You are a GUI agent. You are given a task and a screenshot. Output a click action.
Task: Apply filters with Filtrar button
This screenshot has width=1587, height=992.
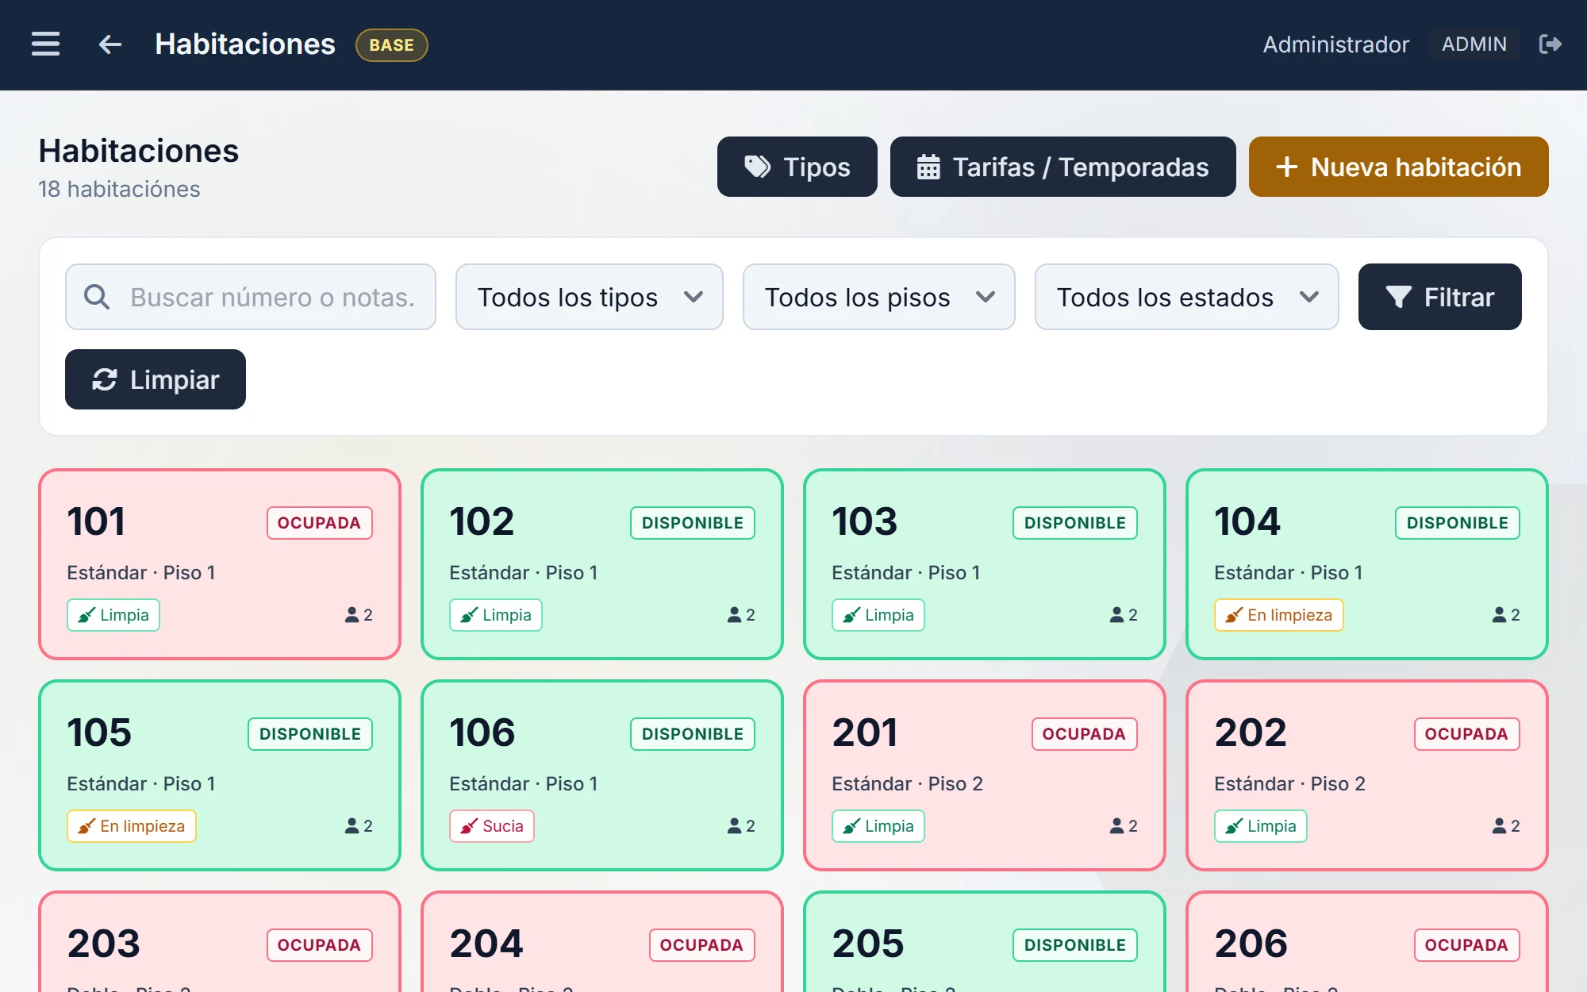[x=1439, y=297]
